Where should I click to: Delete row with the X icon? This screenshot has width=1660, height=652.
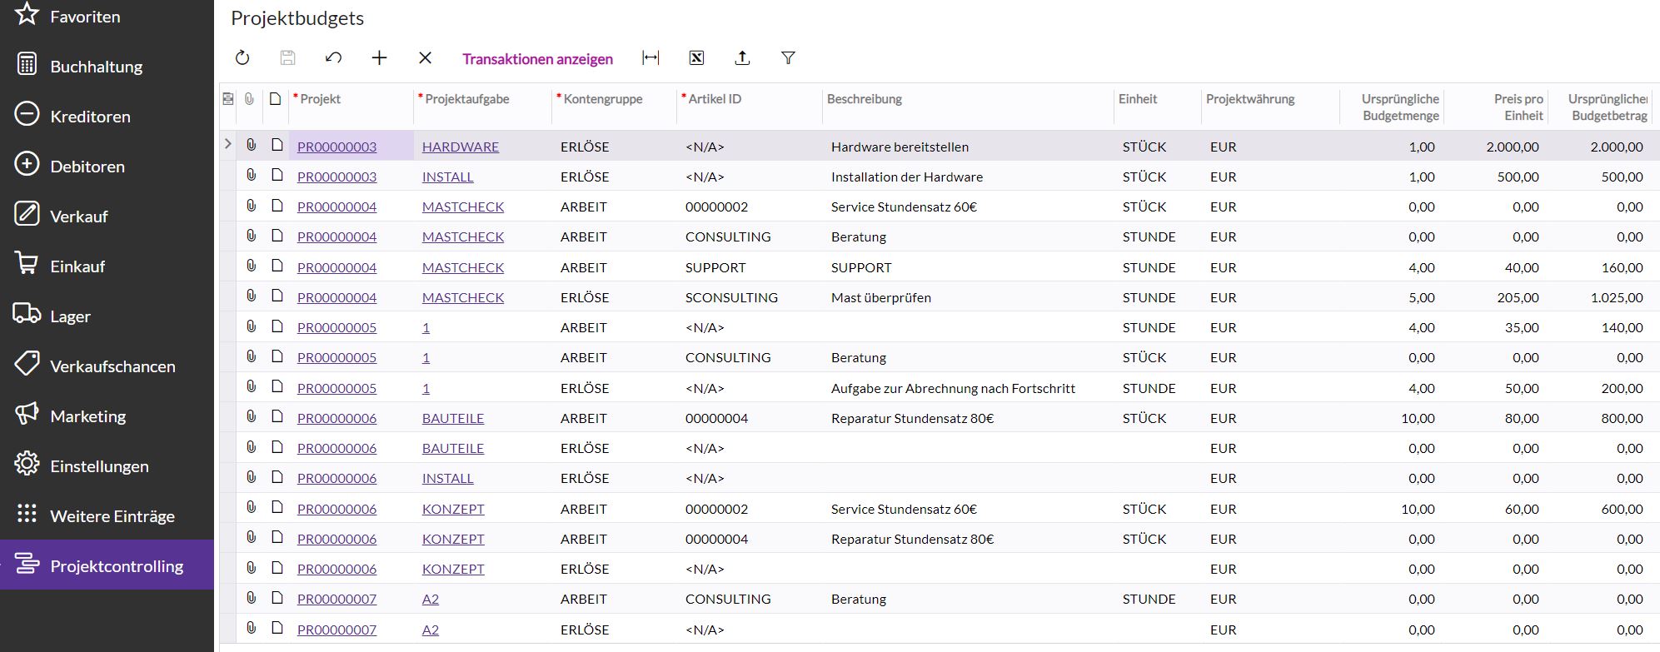(425, 58)
